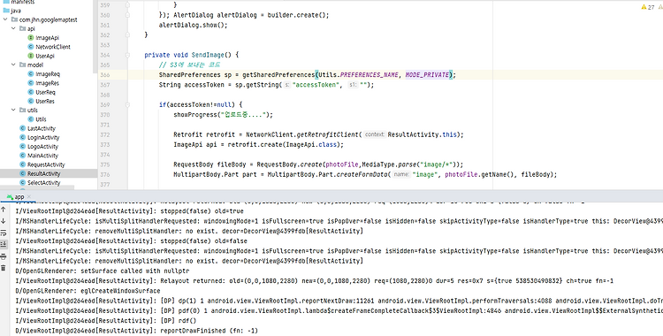Click the RequestActivity class icon
The height and width of the screenshot is (336, 663).
23,164
